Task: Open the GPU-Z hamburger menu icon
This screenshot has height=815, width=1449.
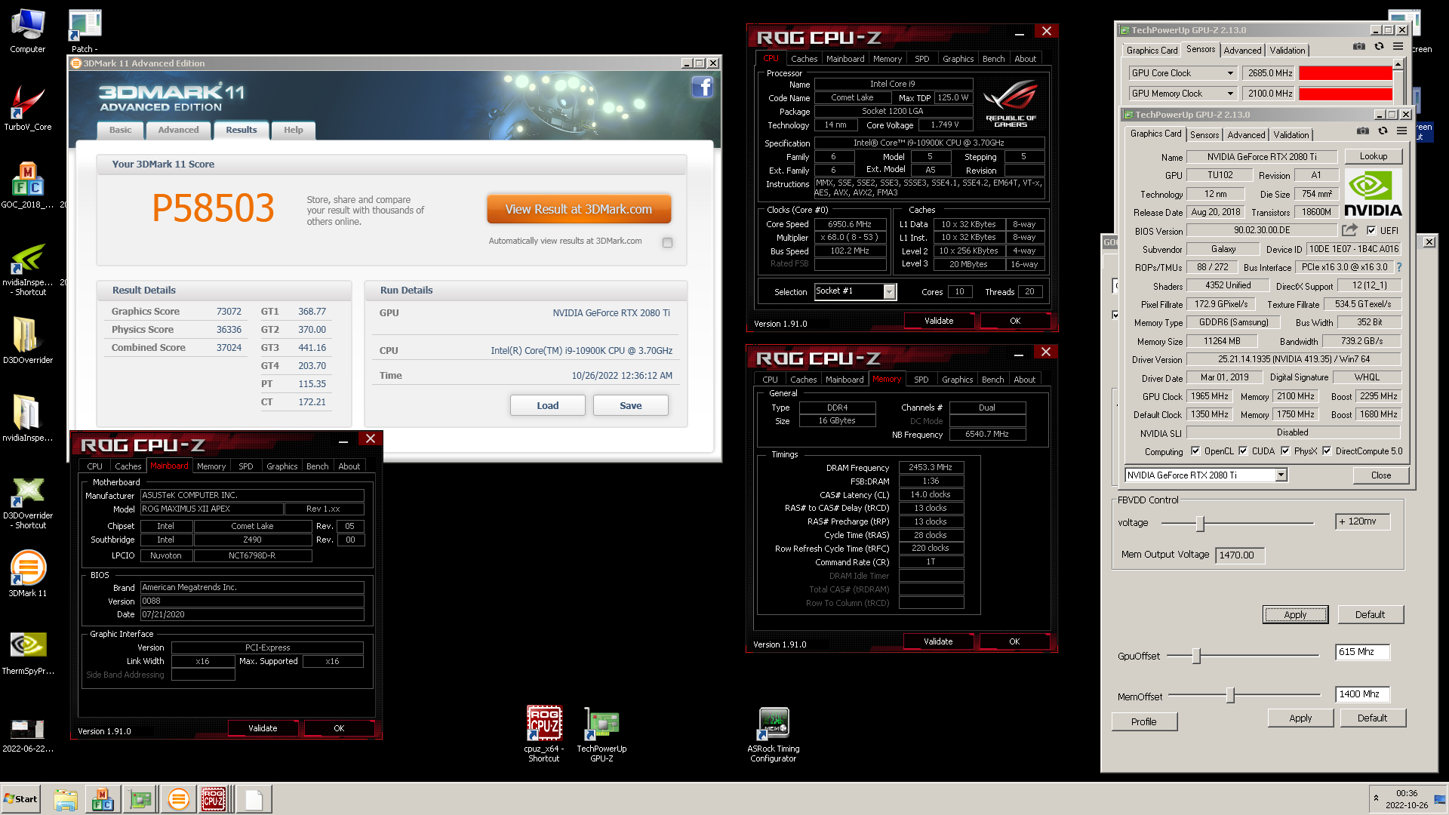Action: [1401, 131]
